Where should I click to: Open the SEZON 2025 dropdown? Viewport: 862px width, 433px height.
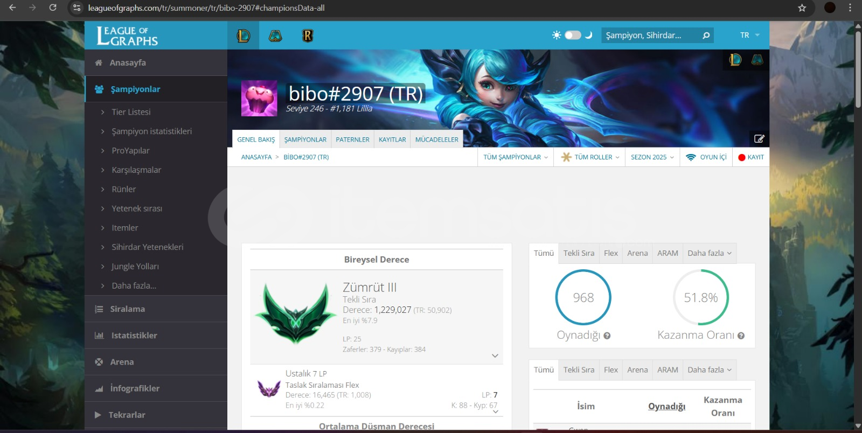coord(652,157)
